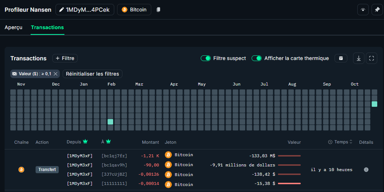Open transaction details info icon
This screenshot has height=192, width=384.
tap(366, 170)
